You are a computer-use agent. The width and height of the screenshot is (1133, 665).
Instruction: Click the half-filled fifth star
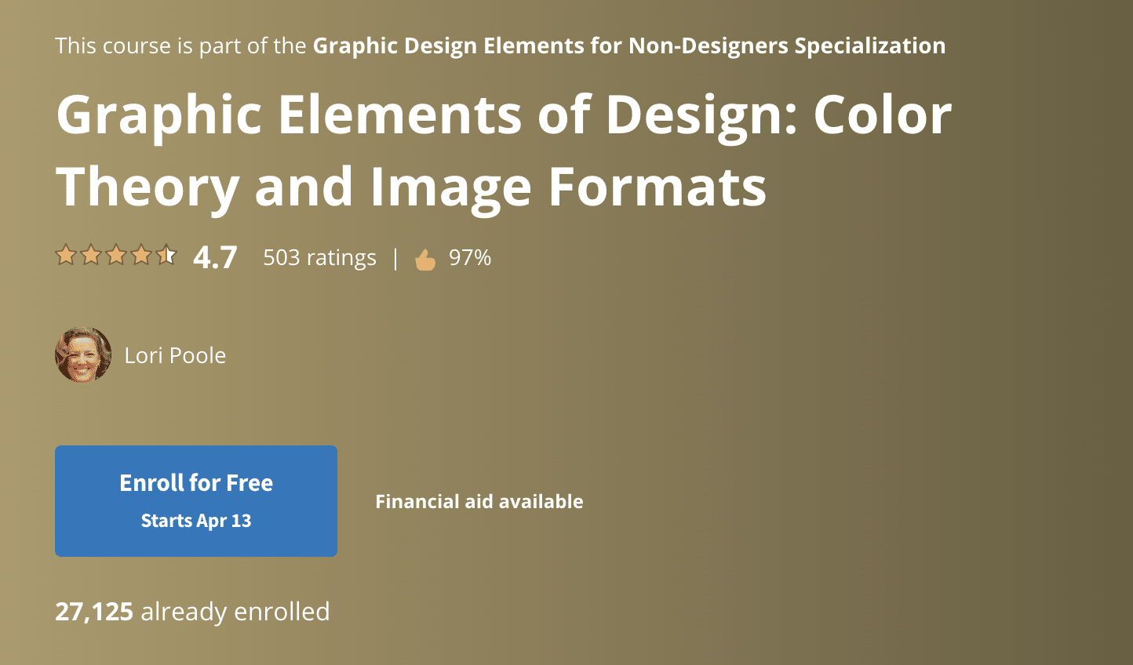tap(166, 255)
